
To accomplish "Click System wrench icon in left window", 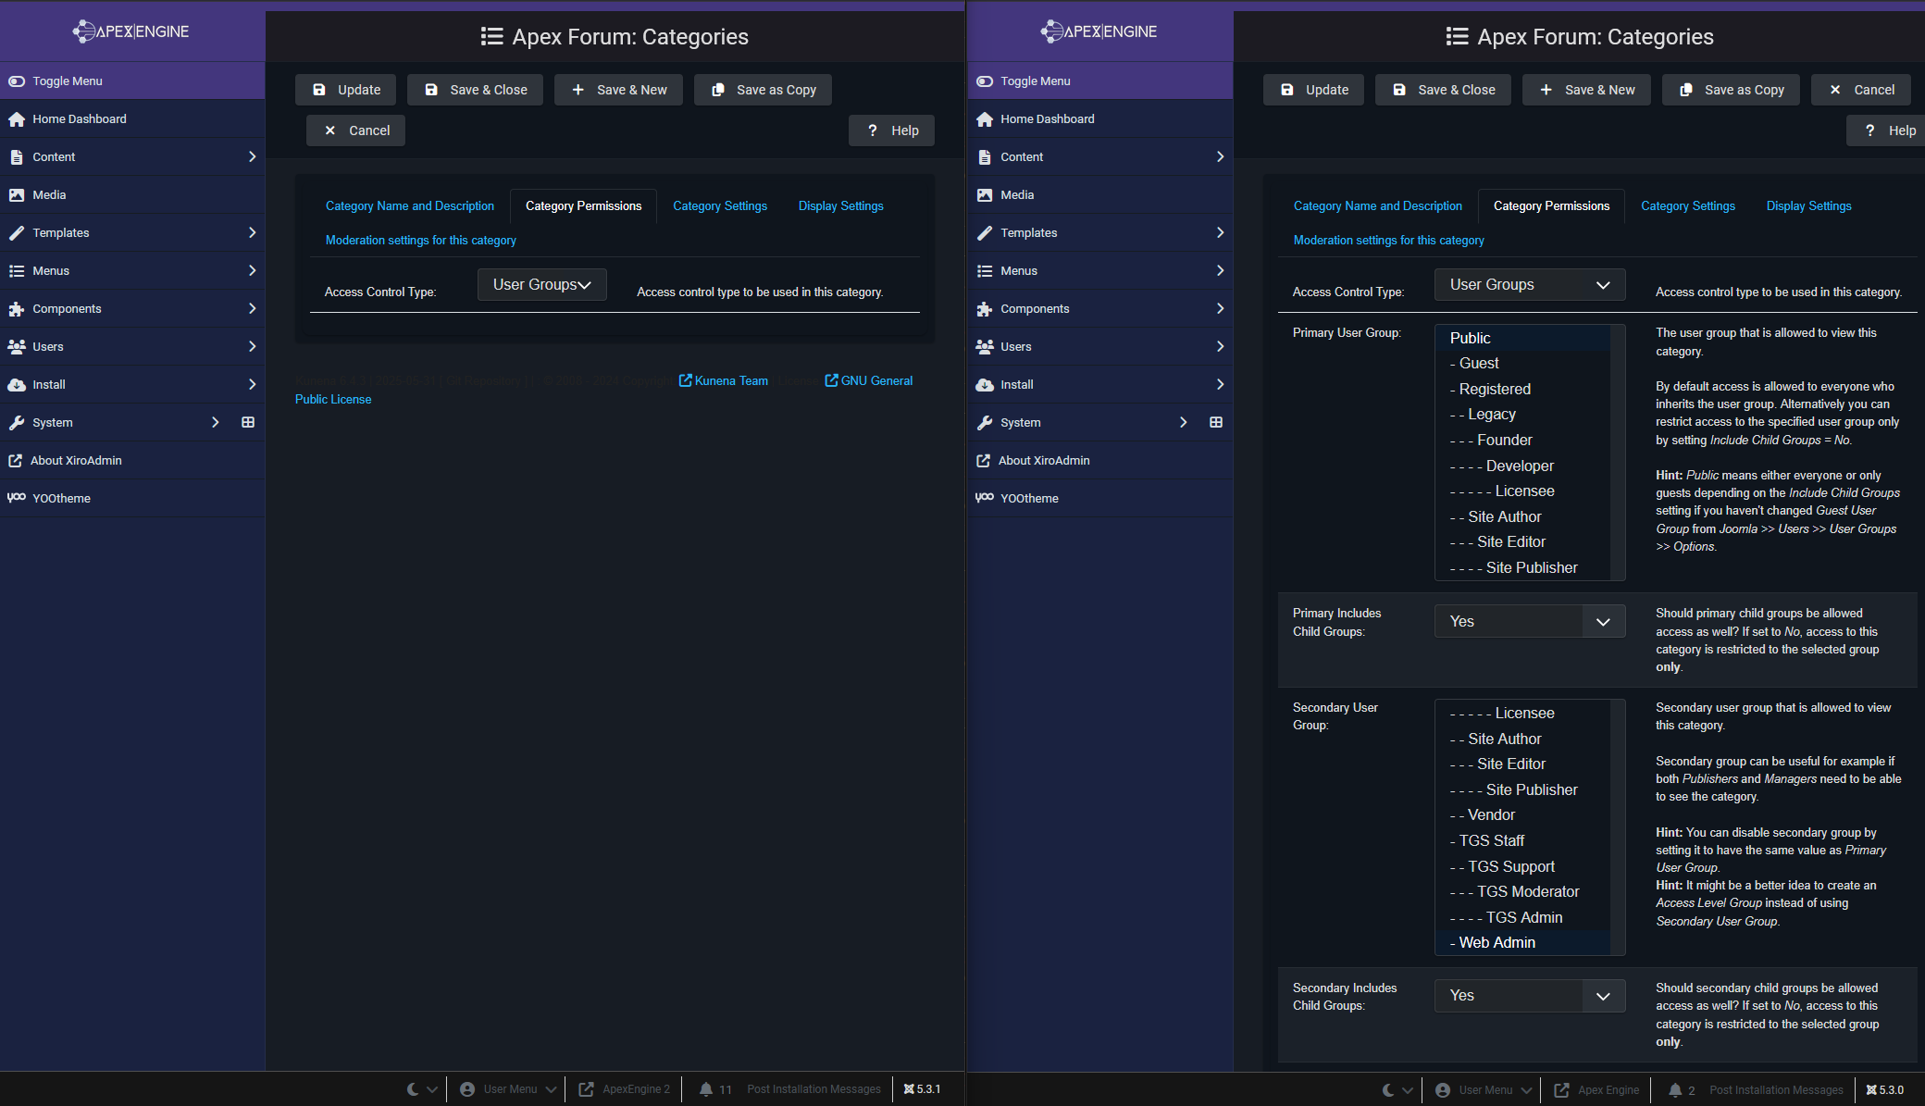I will coord(17,423).
